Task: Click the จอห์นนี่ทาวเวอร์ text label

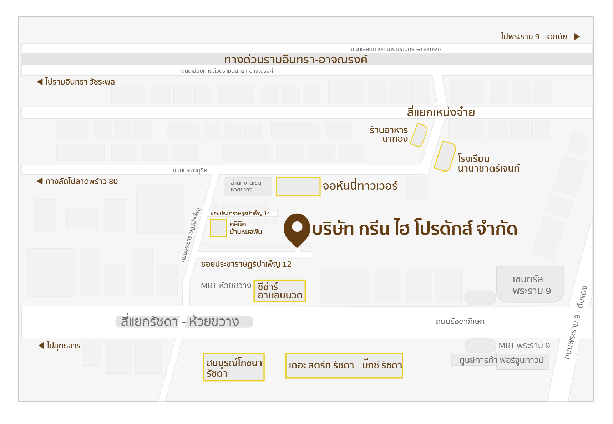Action: coord(360,186)
